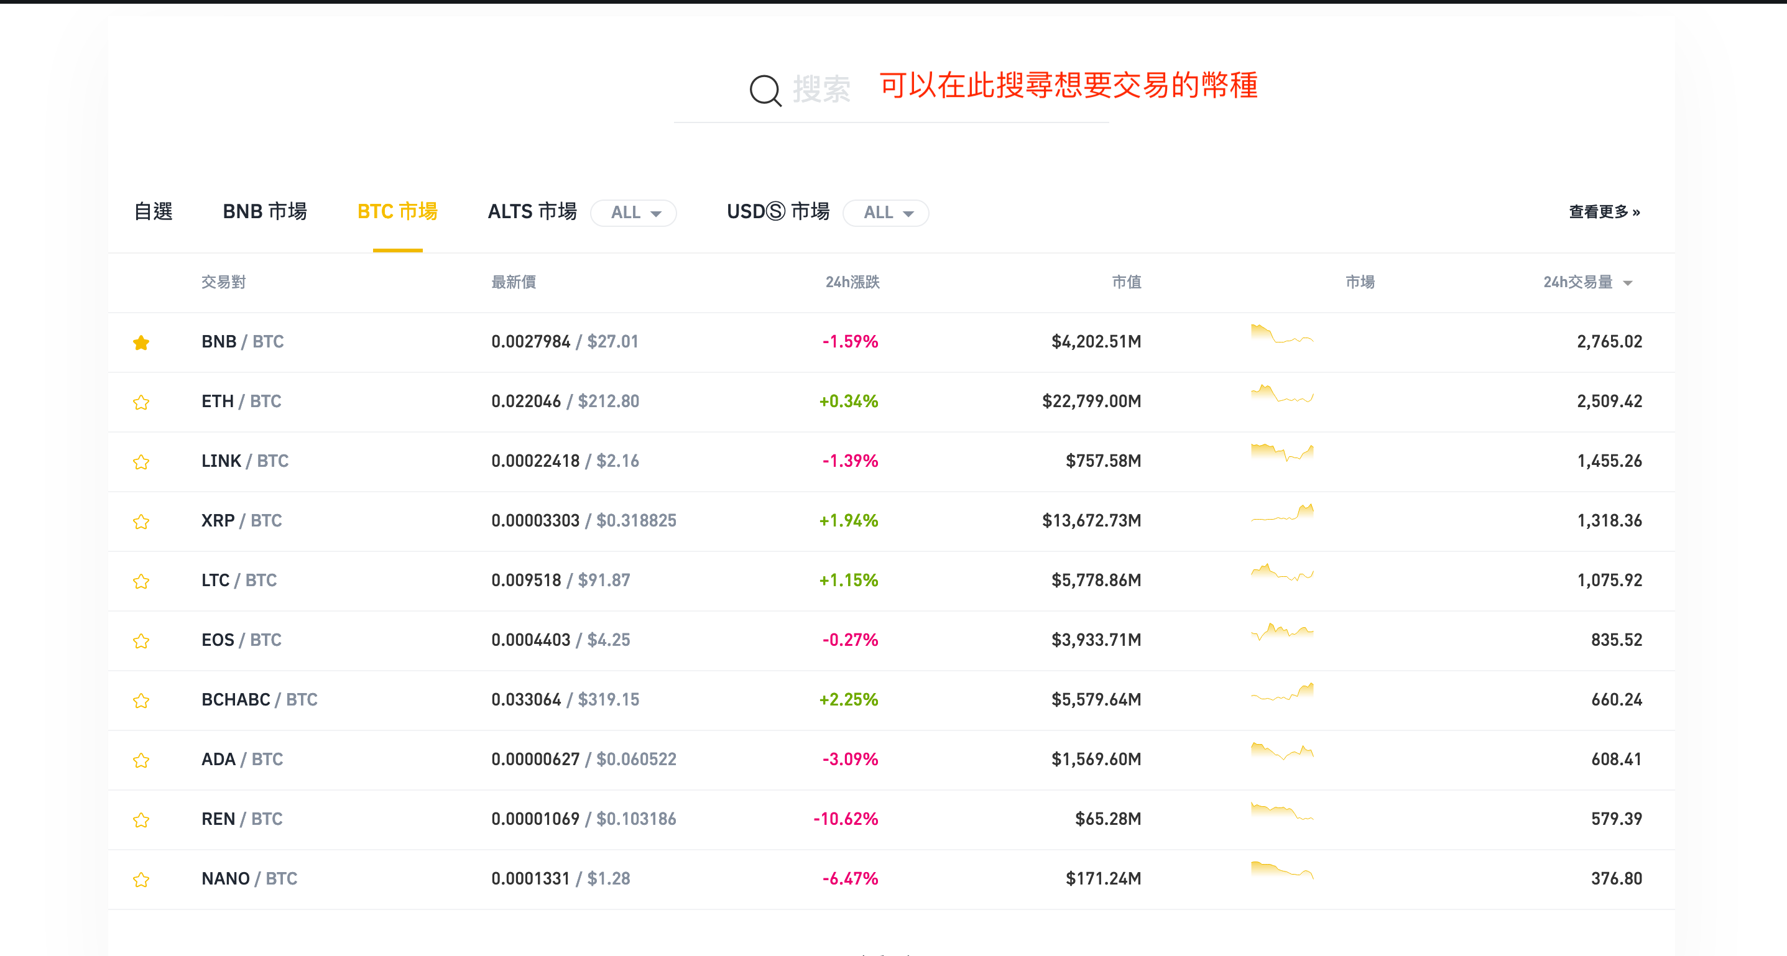Open ETH / BTC trading pair
Image resolution: width=1787 pixels, height=956 pixels.
coord(241,402)
